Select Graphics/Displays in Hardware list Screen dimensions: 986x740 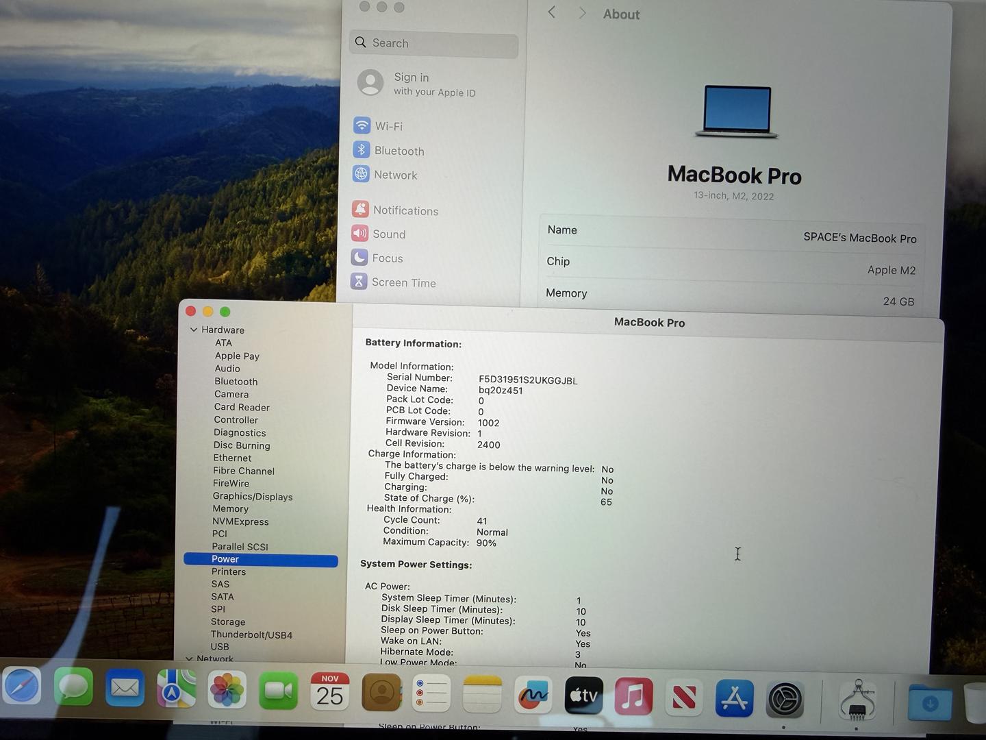point(252,497)
